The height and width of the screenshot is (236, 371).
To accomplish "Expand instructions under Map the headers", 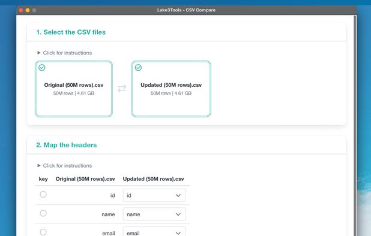I will click(65, 166).
